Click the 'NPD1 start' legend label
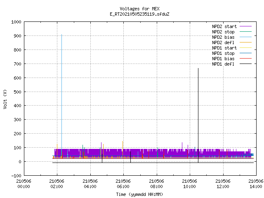The image size is (264, 198). click(224, 48)
